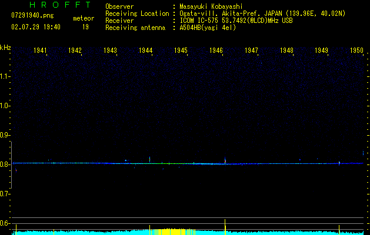The height and width of the screenshot is (235, 370).
Task: Select the filename 07291940.png
Action: [32, 16]
